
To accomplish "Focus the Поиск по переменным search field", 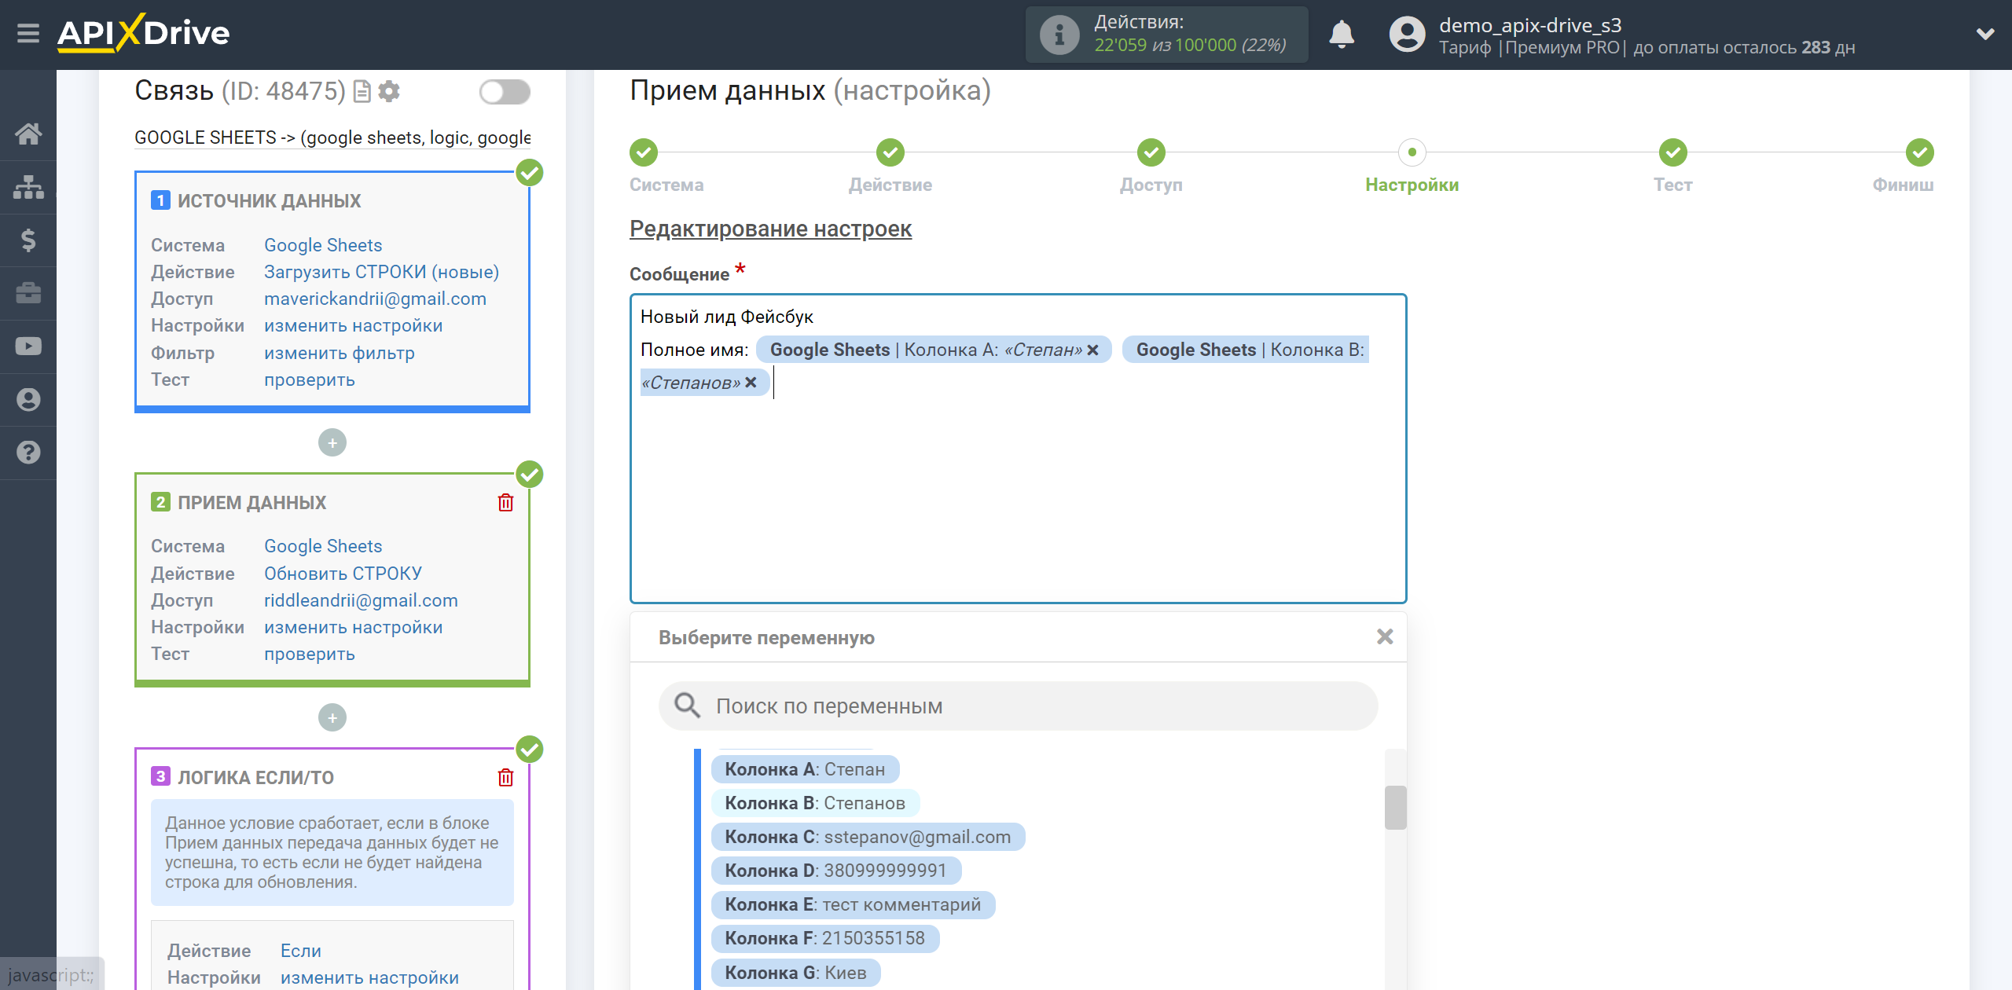I will click(1019, 706).
